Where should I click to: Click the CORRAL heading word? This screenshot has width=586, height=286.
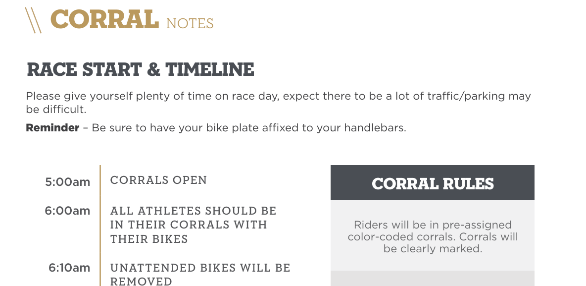point(104,19)
